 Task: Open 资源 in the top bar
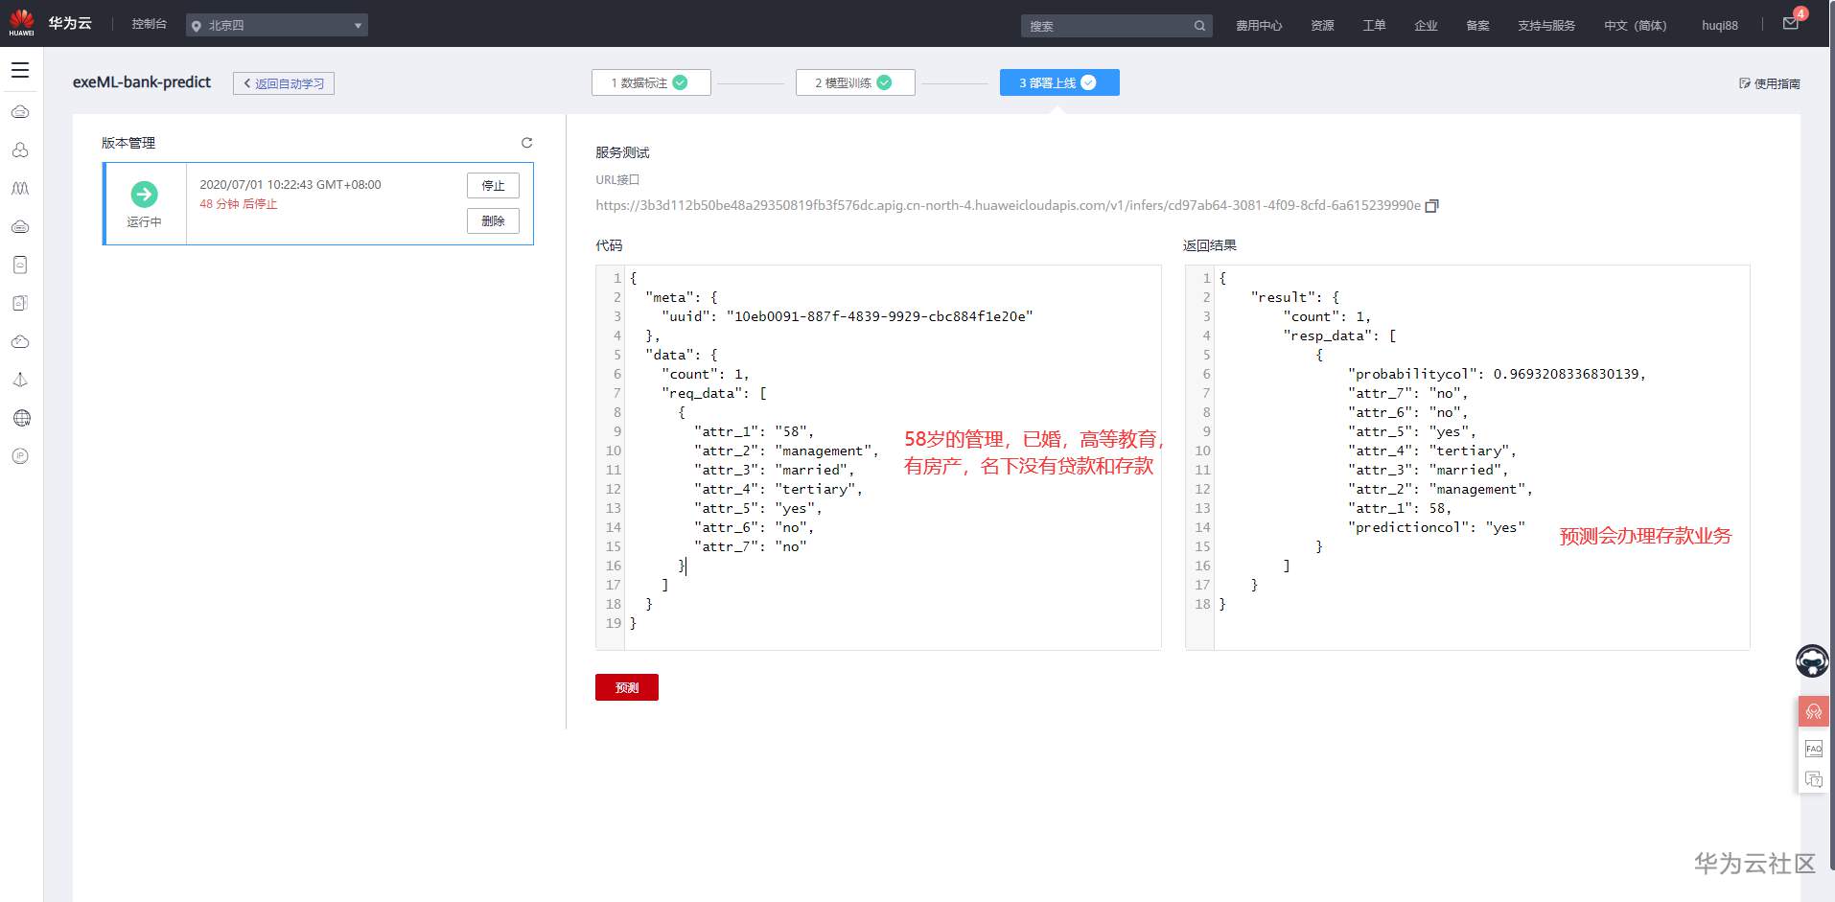(x=1322, y=26)
